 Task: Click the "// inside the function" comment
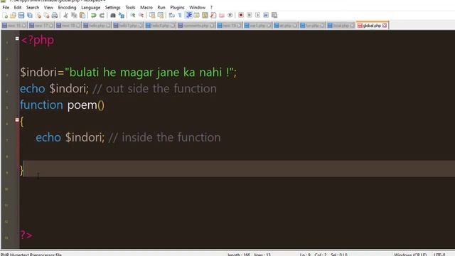pos(164,137)
